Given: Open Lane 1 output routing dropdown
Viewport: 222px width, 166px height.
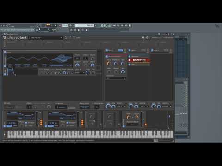Looking at the screenshot, I should [x=121, y=107].
